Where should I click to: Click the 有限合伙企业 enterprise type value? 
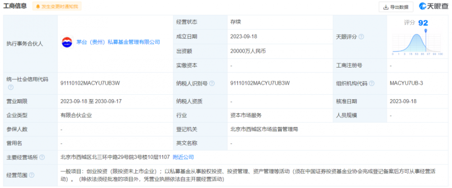click(76, 115)
